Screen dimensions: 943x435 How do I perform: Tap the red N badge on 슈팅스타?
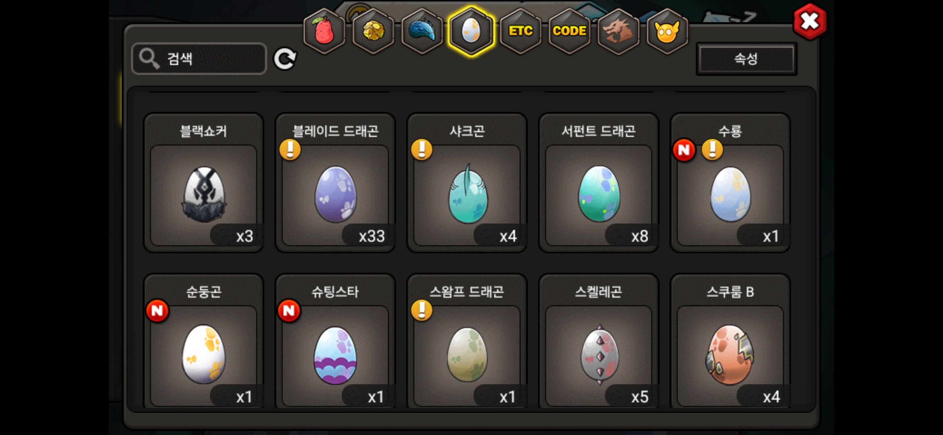289,311
